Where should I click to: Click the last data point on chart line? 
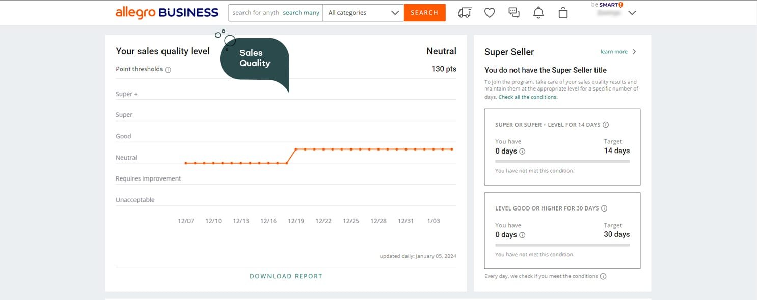pyautogui.click(x=451, y=149)
